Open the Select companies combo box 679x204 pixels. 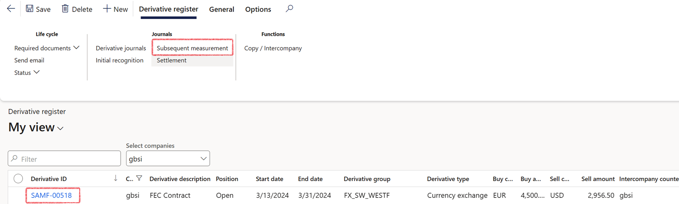[x=168, y=159]
